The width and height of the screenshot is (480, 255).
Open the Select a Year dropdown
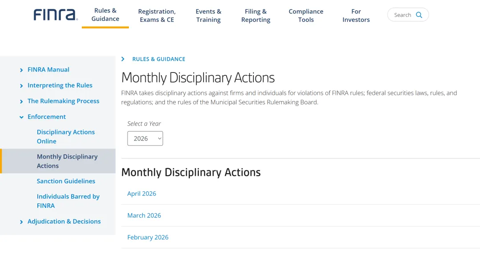click(x=145, y=138)
